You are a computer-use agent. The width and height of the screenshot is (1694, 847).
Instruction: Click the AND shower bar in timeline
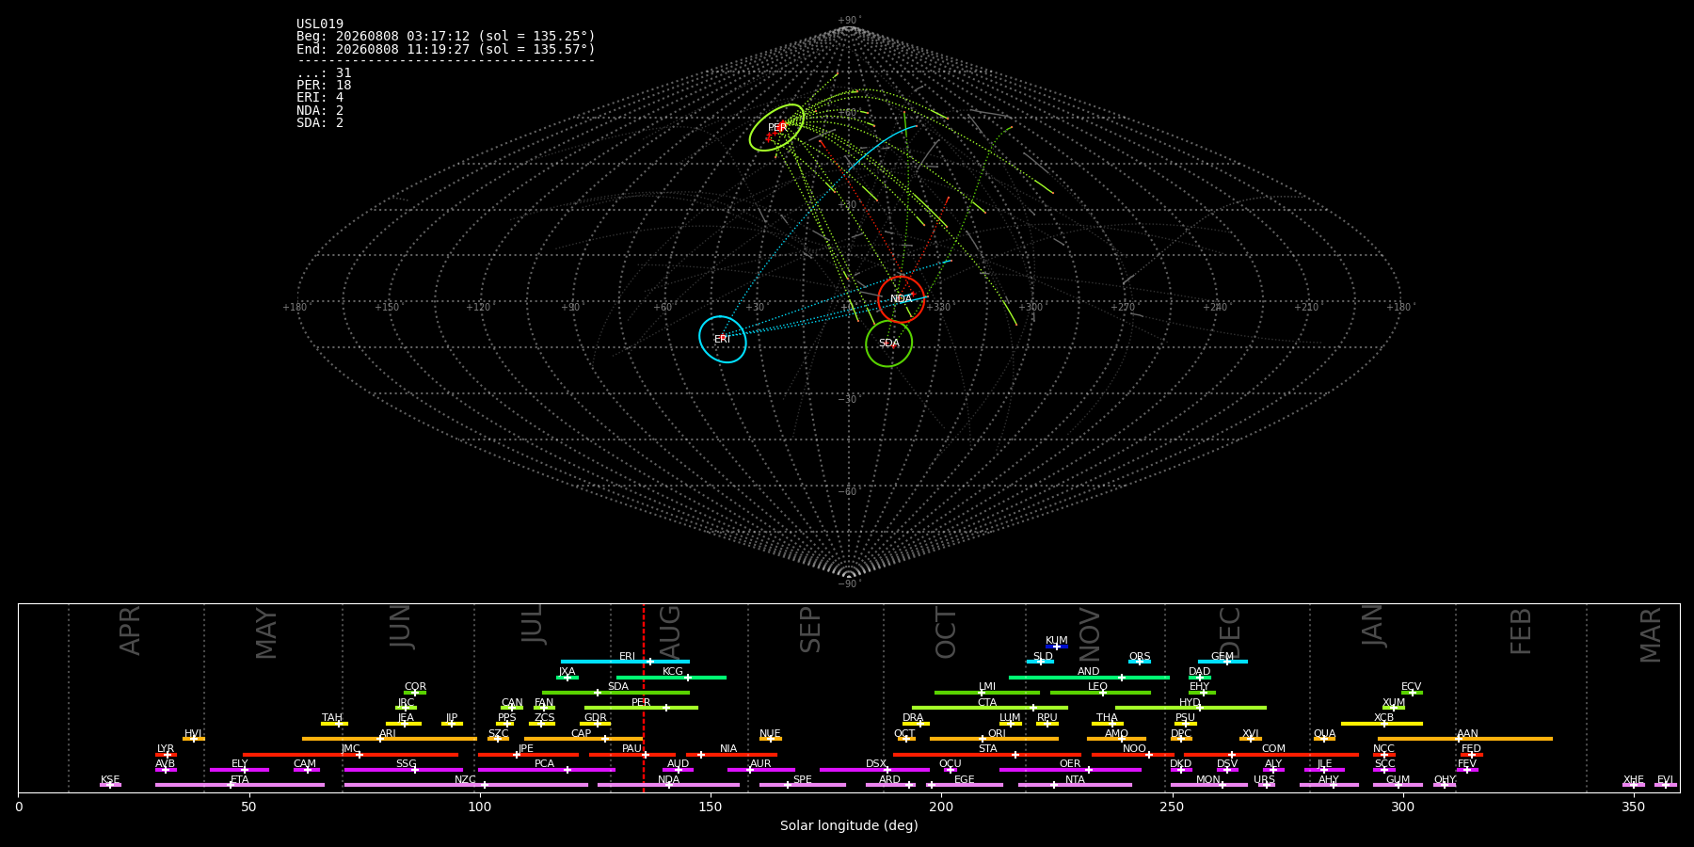coord(1089,678)
